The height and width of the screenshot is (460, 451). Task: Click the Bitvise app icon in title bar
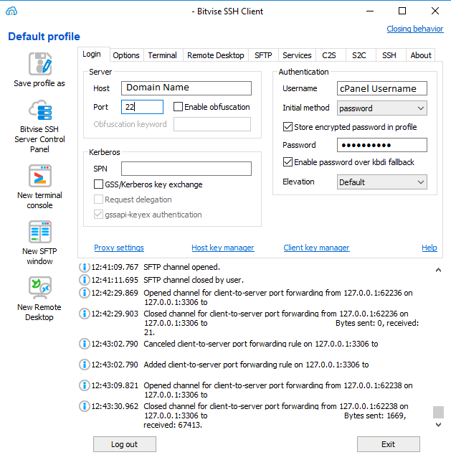(11, 11)
